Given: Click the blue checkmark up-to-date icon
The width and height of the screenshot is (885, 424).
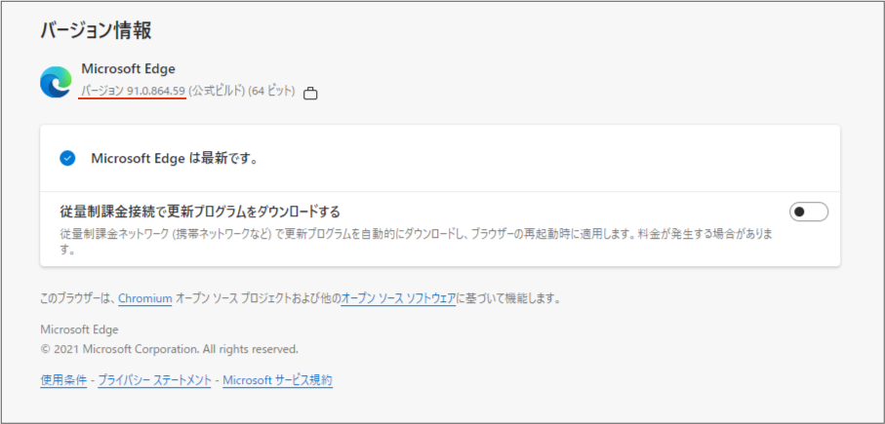Looking at the screenshot, I should pyautogui.click(x=67, y=159).
